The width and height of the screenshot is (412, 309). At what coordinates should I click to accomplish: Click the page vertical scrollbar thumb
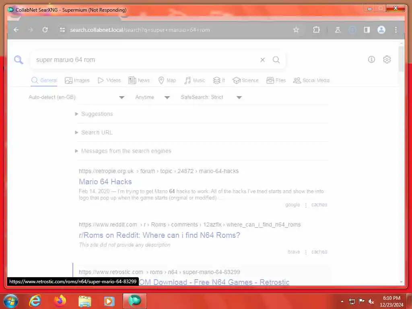click(401, 59)
